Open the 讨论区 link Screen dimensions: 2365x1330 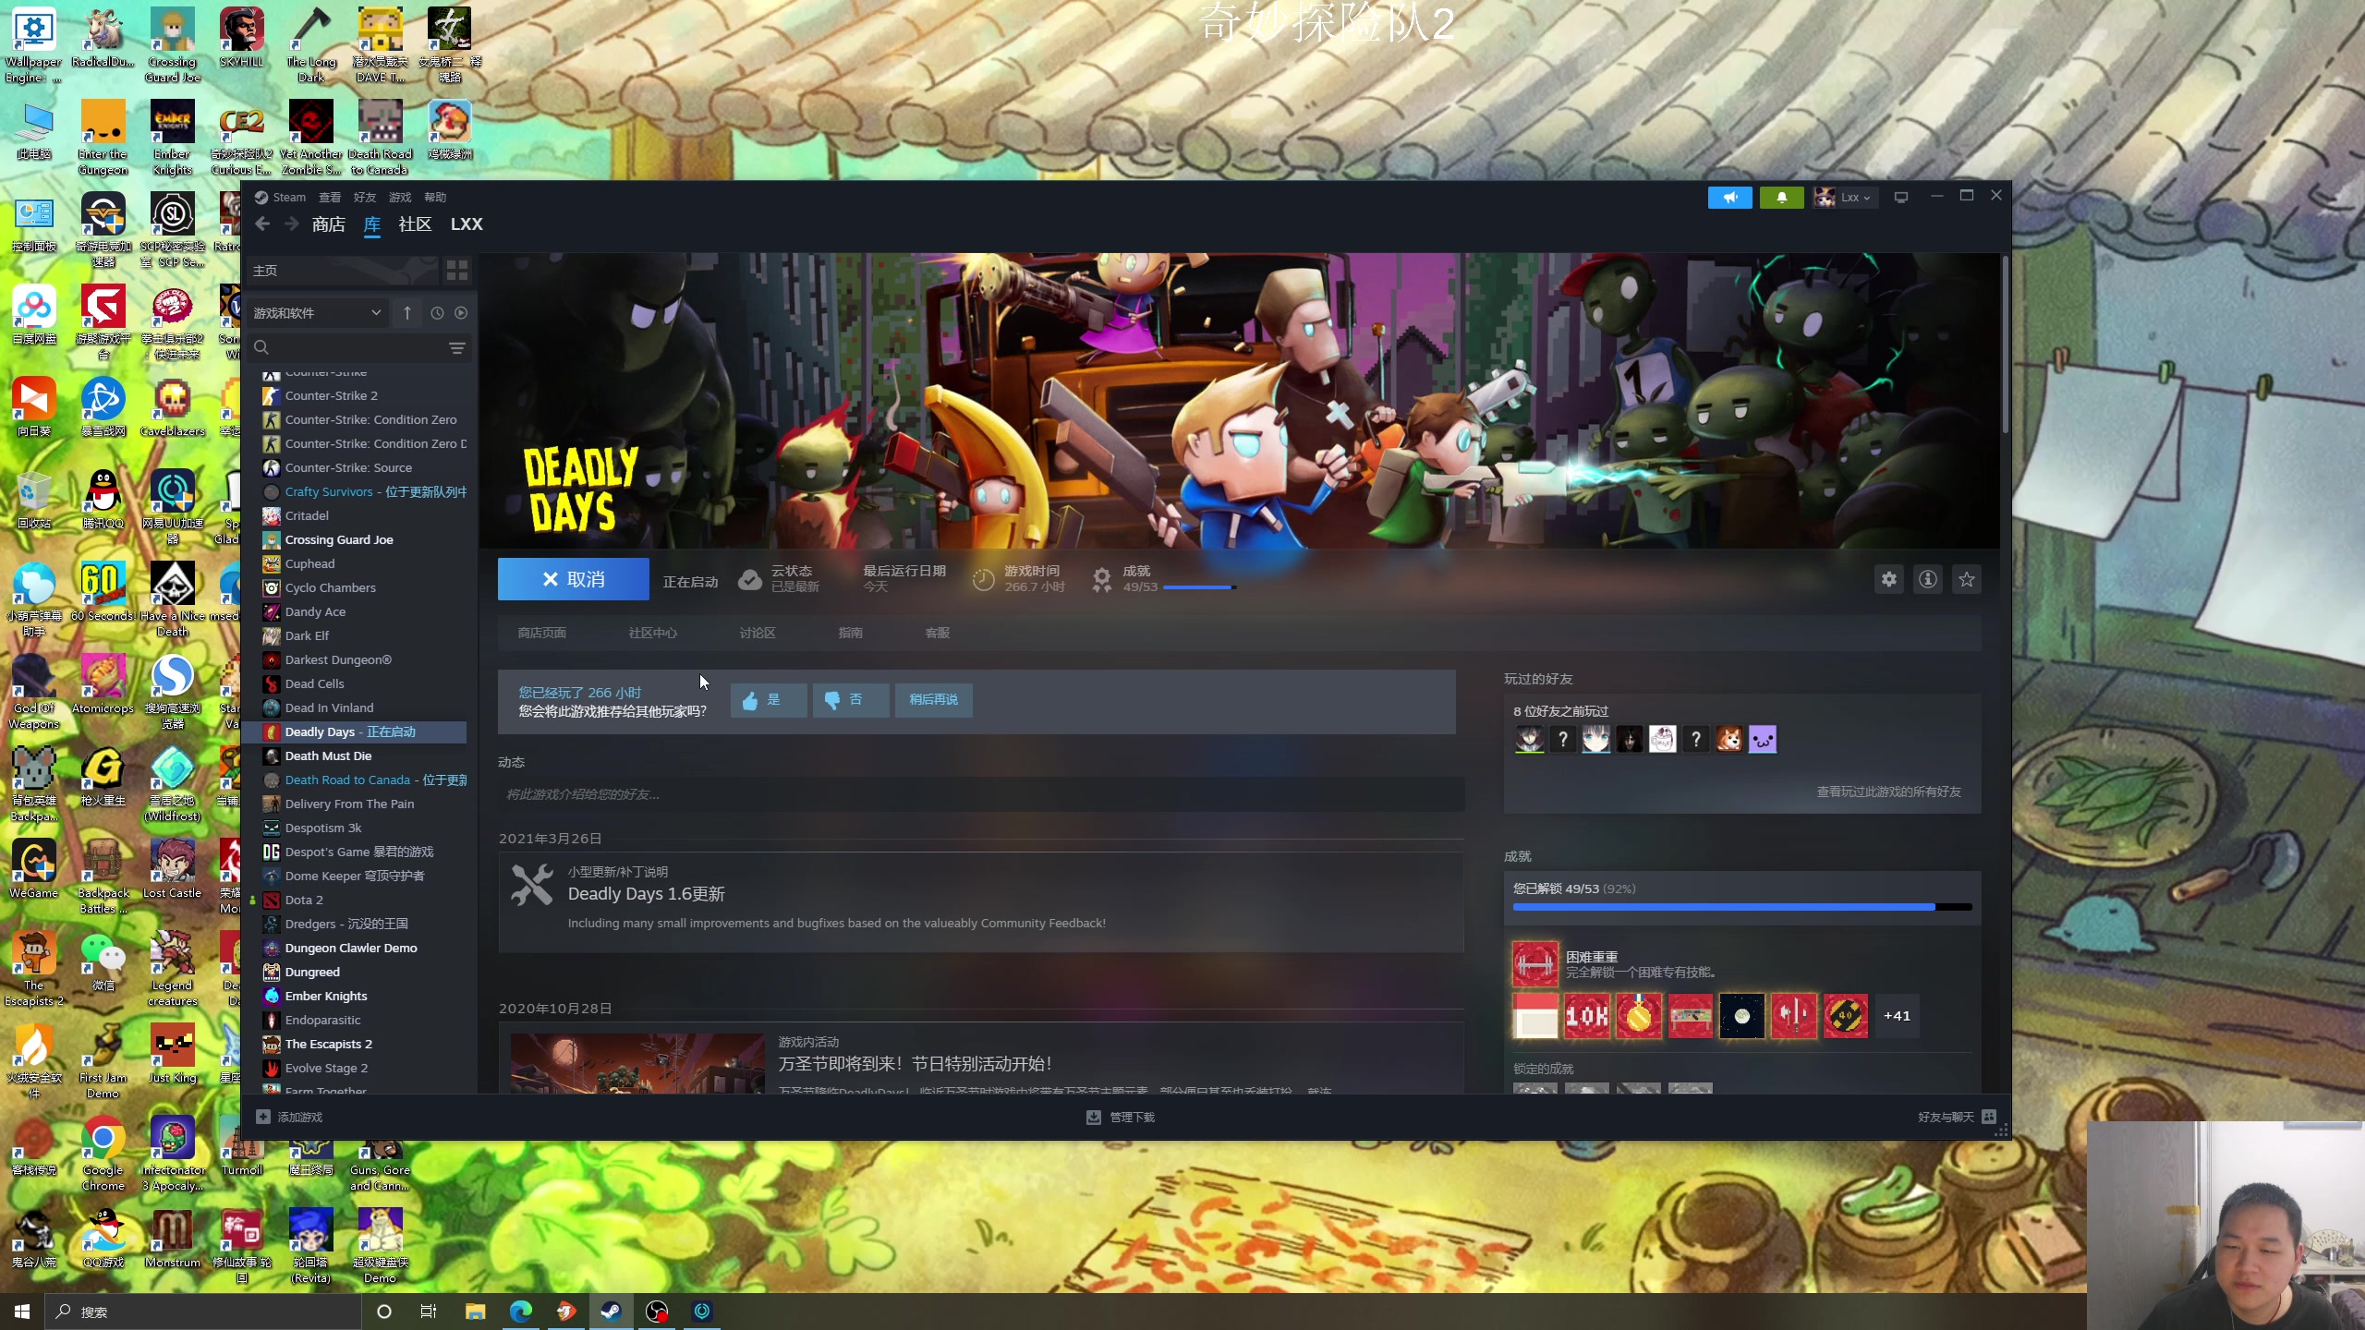(x=758, y=633)
